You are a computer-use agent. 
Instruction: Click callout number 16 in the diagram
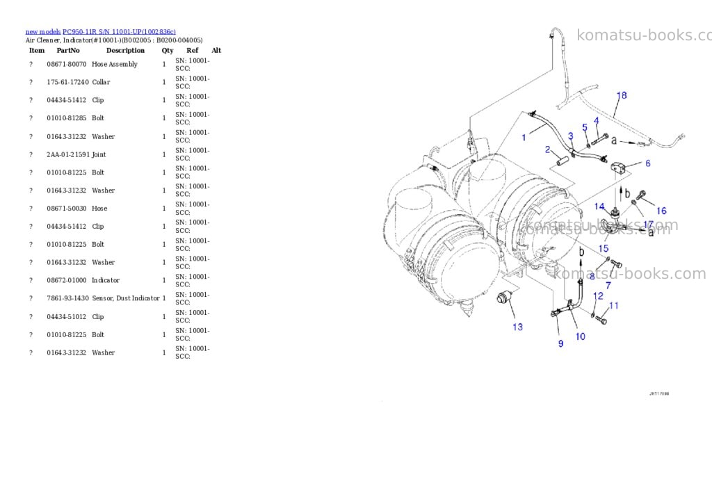pyautogui.click(x=662, y=211)
